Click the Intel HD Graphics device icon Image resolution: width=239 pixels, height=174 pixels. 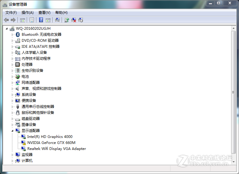point(23,137)
